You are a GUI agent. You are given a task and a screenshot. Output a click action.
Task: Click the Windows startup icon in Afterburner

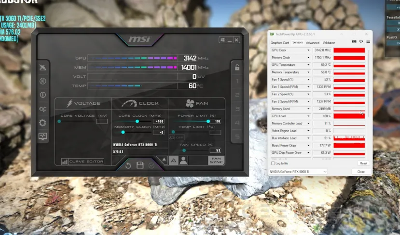[x=222, y=40]
